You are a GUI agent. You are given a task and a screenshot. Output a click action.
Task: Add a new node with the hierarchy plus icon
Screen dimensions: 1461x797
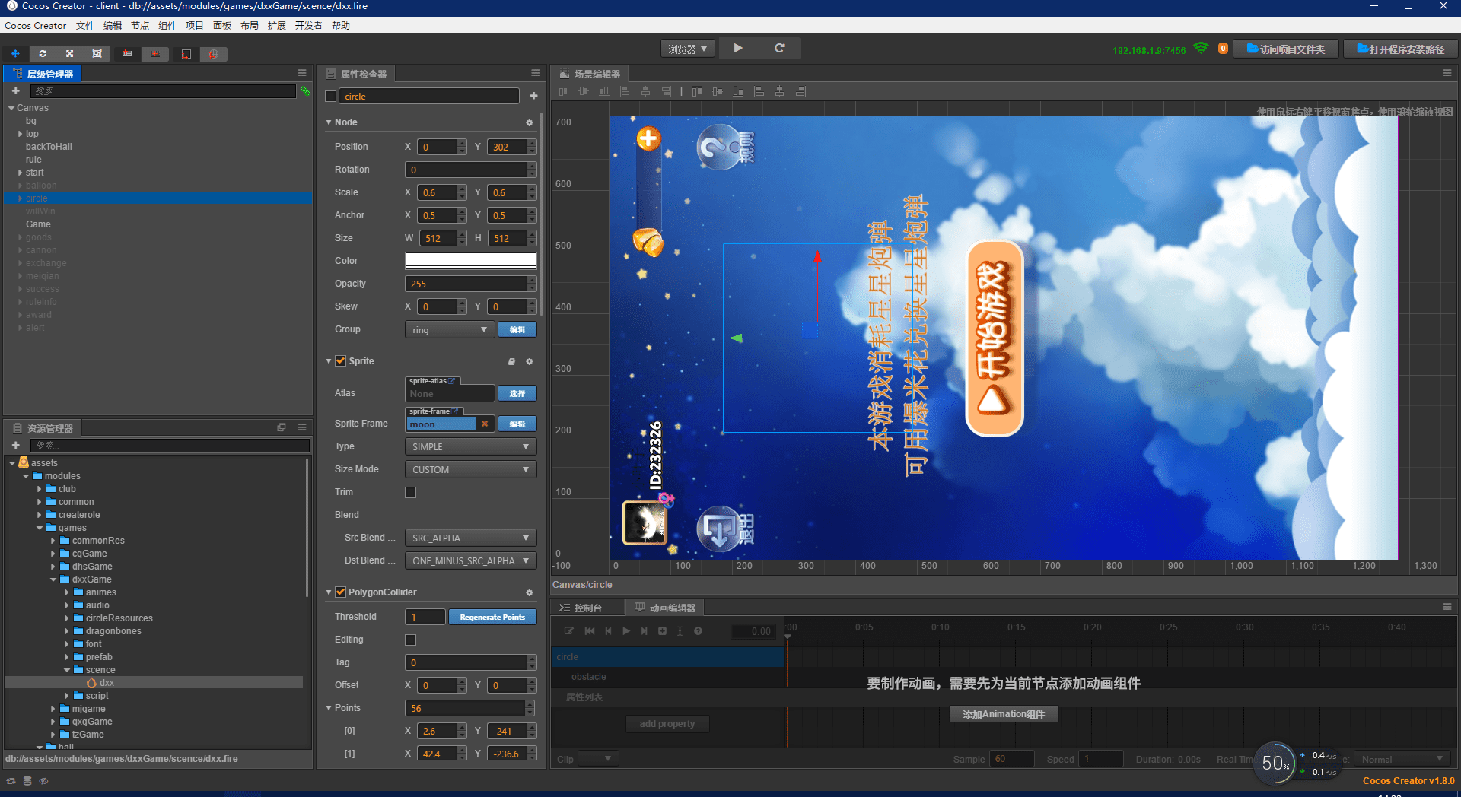coord(15,91)
